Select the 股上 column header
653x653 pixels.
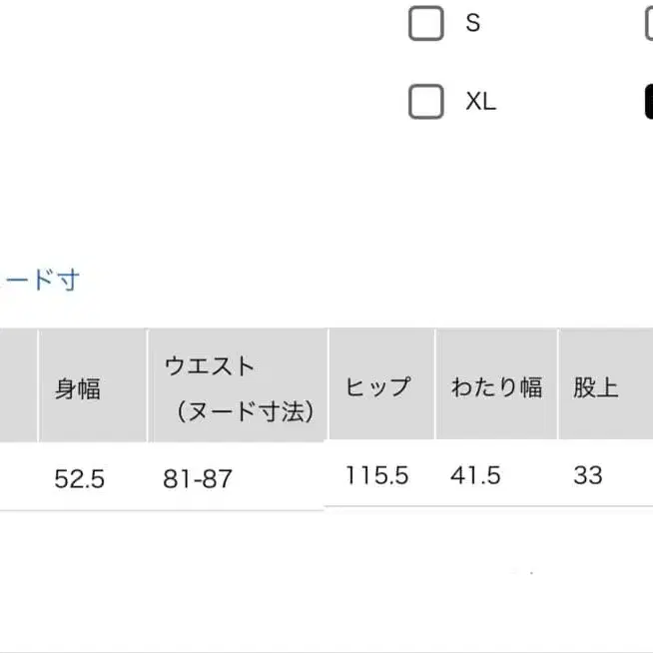coord(595,387)
